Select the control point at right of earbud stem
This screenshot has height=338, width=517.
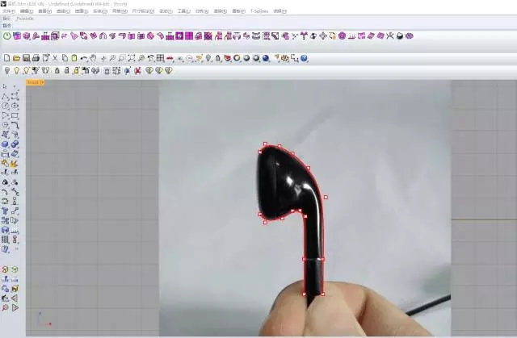point(326,197)
